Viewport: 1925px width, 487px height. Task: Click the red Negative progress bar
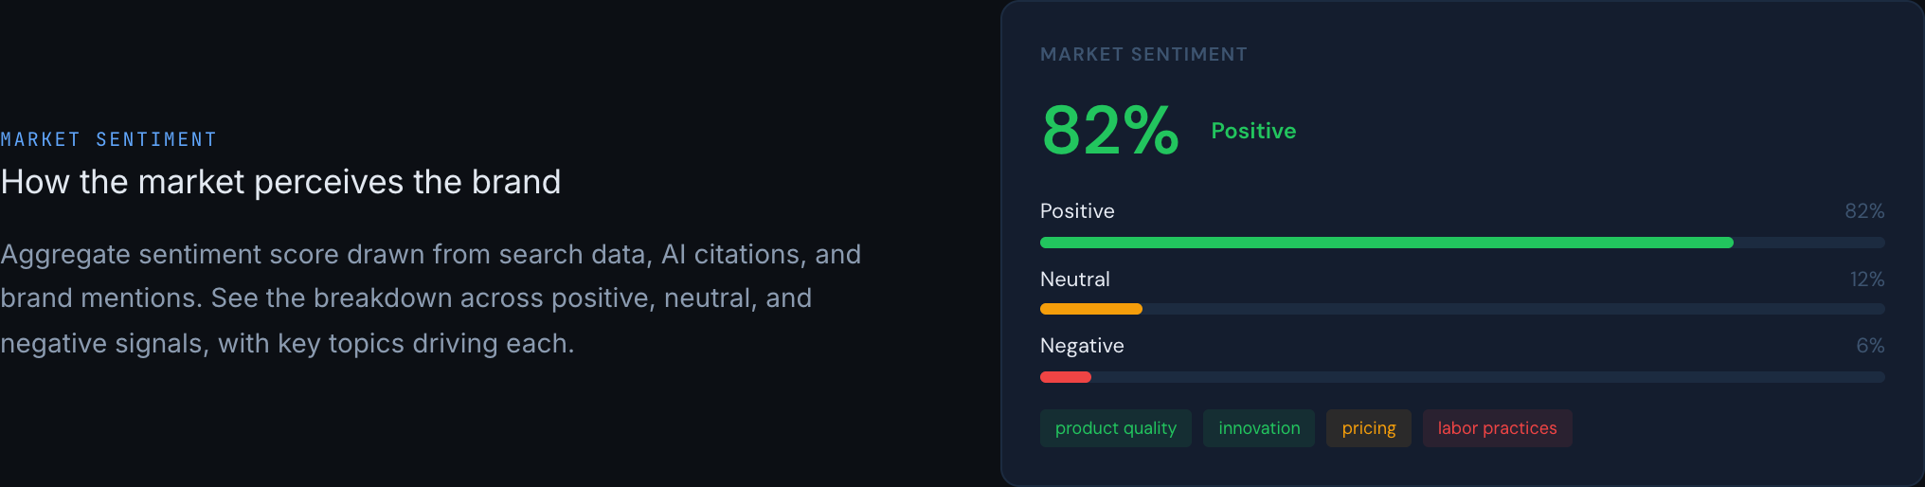pyautogui.click(x=1066, y=377)
